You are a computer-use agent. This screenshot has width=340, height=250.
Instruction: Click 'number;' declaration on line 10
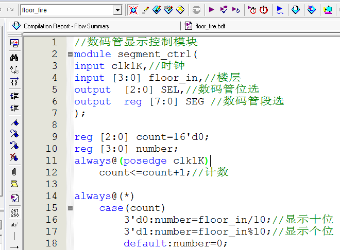coord(157,149)
